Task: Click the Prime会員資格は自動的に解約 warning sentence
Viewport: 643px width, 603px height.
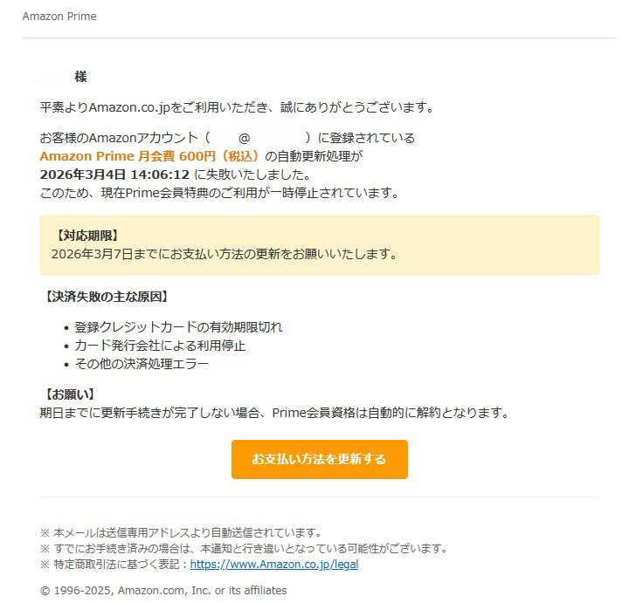Action: pyautogui.click(x=274, y=413)
